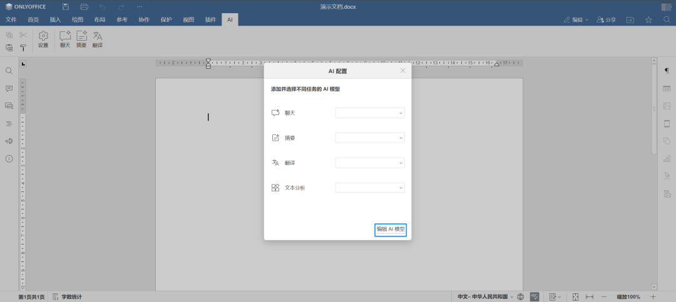The image size is (676, 302).
Task: Click the Undo arrow icon
Action: (x=103, y=6)
